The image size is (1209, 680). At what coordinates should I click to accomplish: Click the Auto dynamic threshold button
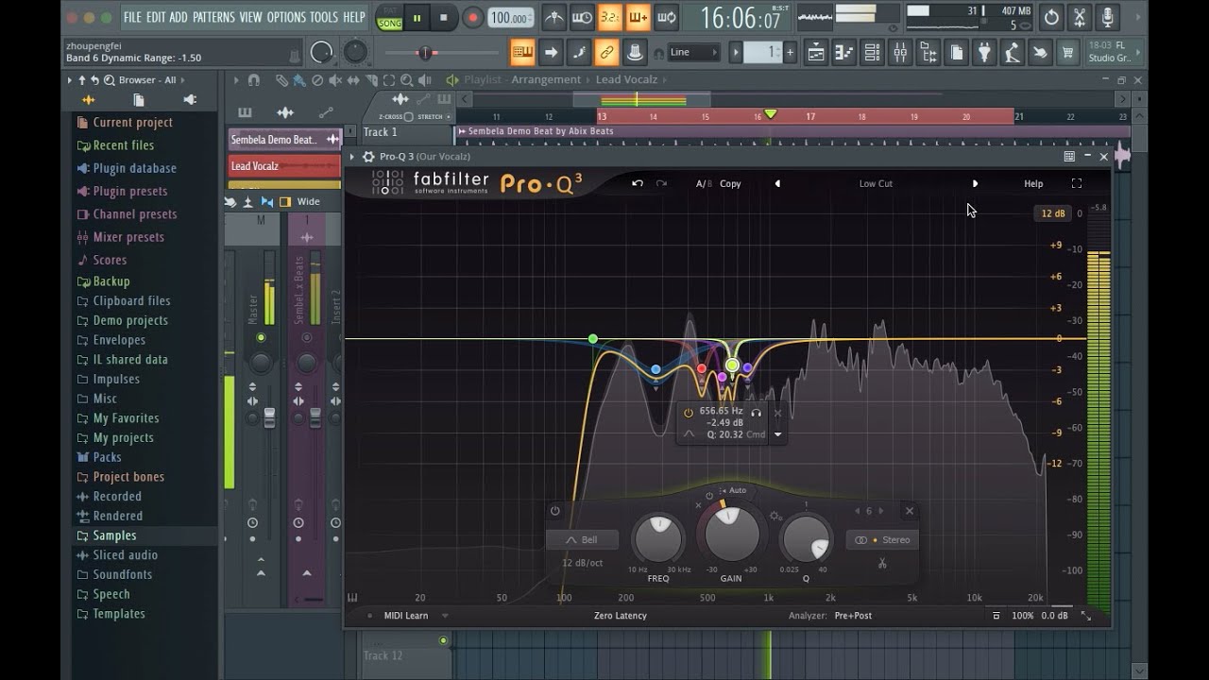tap(735, 490)
